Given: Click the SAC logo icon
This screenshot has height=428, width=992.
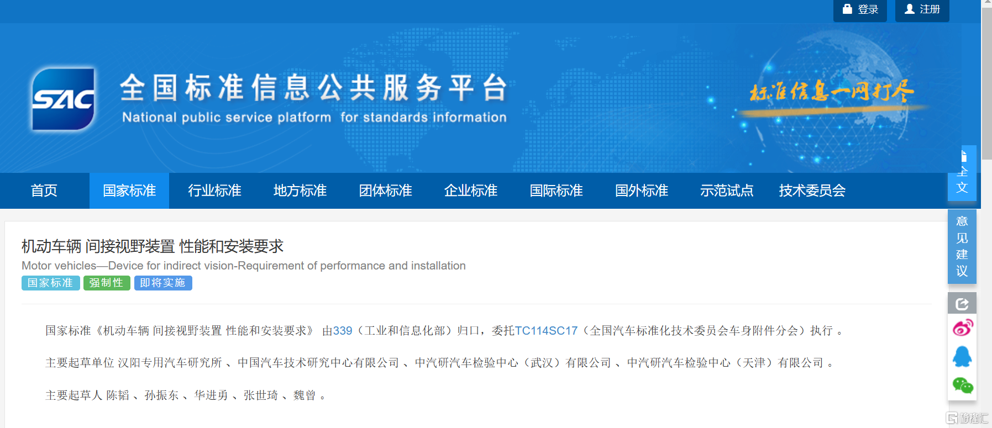Looking at the screenshot, I should tap(63, 99).
